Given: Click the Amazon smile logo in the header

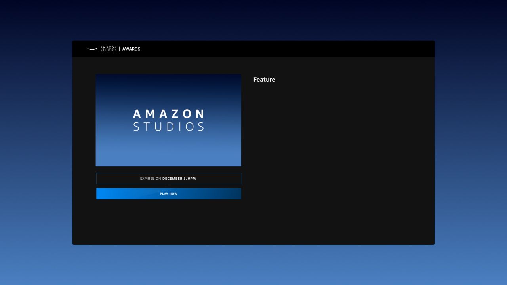Looking at the screenshot, I should coord(91,49).
